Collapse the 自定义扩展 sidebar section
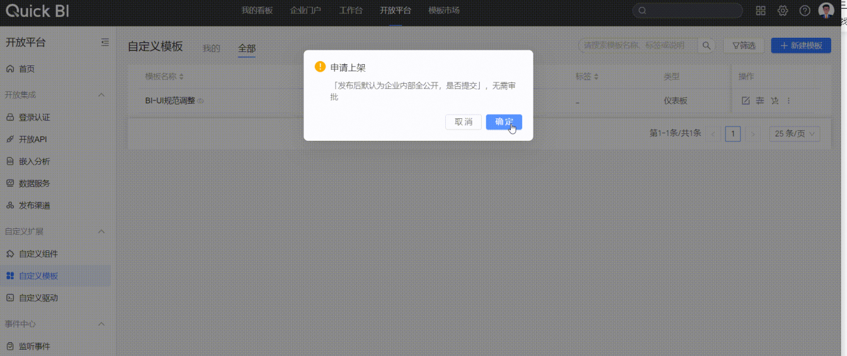Image resolution: width=847 pixels, height=356 pixels. tap(101, 231)
